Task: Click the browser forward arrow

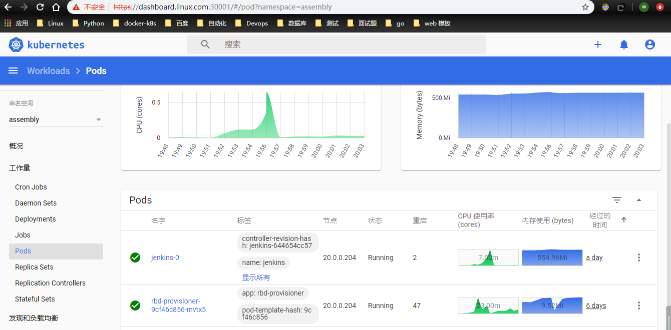Action: (x=24, y=7)
